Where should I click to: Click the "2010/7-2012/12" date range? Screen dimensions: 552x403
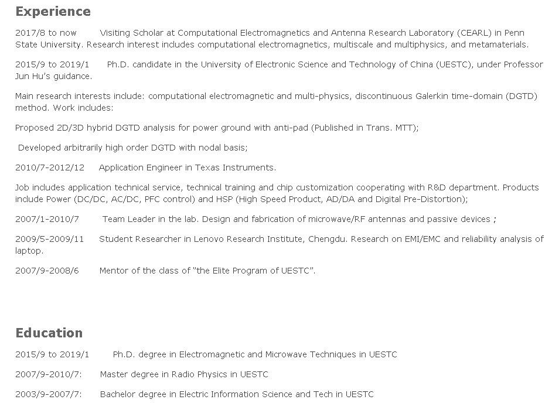tap(50, 168)
